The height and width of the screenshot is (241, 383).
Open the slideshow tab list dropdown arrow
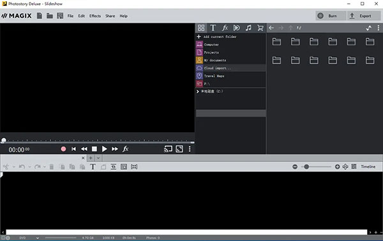(x=98, y=158)
